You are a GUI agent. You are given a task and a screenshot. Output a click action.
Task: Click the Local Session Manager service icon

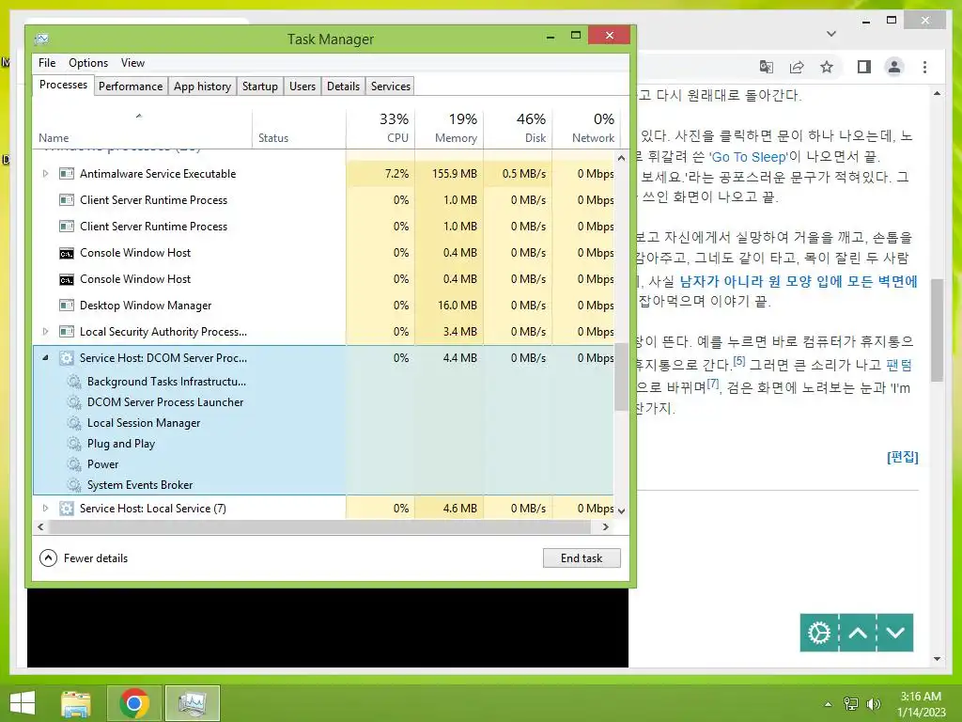(74, 423)
